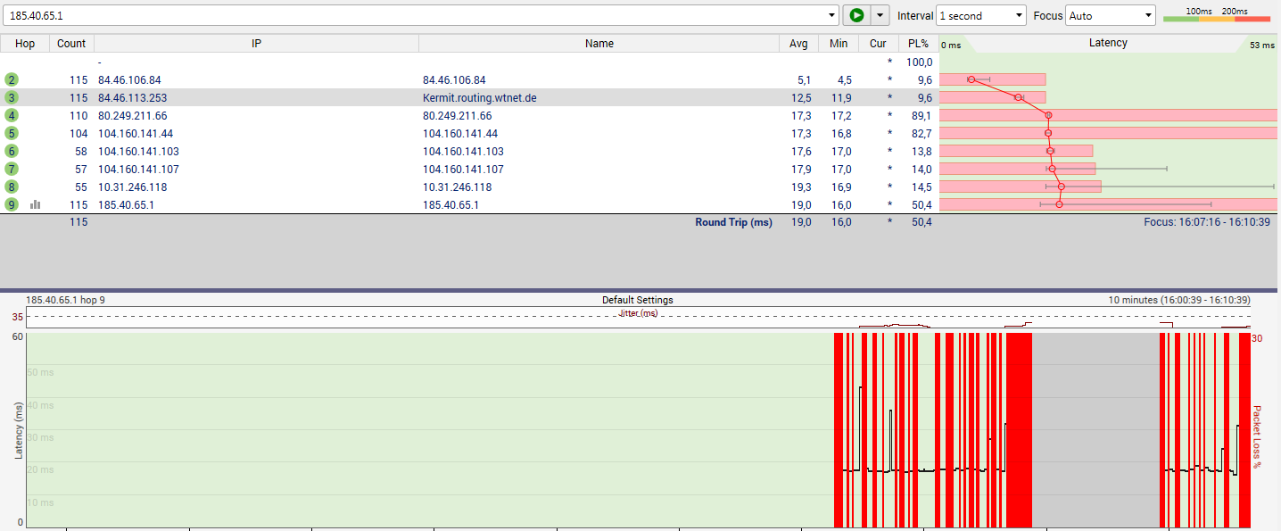Click Count value 110 of hop 4
Viewport: 1281px width, 531px height.
79,116
